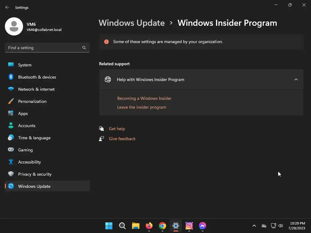Viewport: 311px width, 233px height.
Task: Launch Firefox from the taskbar
Action: pos(149,226)
